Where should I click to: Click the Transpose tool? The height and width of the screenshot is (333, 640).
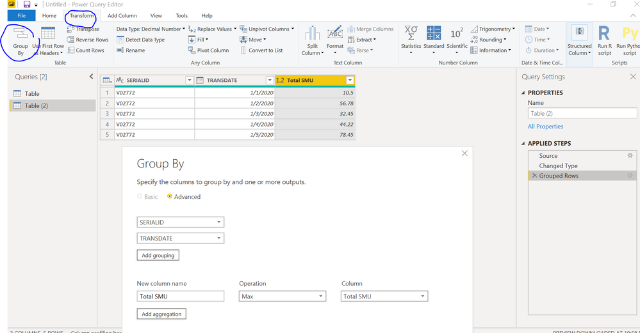click(83, 29)
